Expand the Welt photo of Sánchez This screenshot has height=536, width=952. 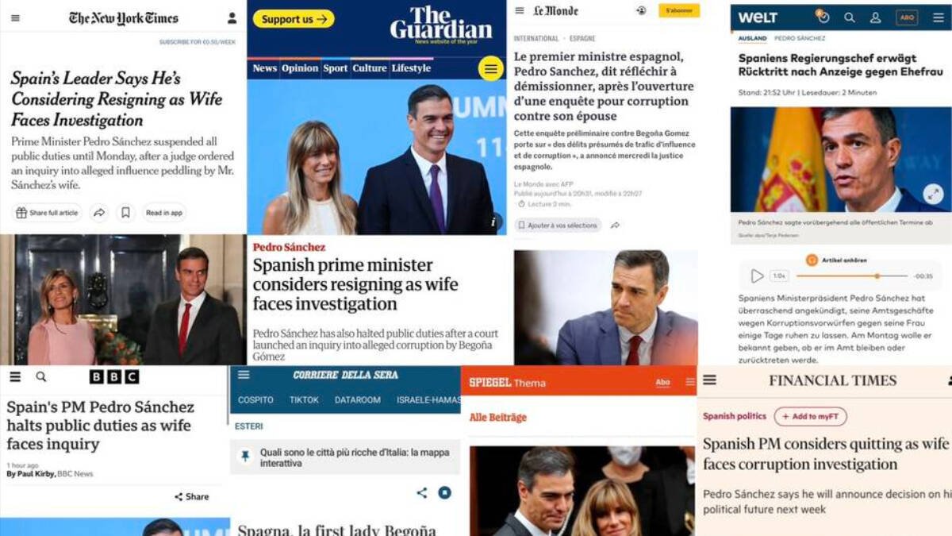point(933,194)
